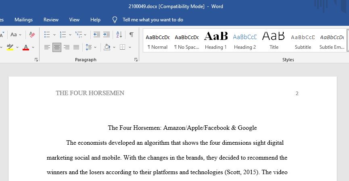Sort the selected text A to Z
The width and height of the screenshot is (349, 181).
point(119,34)
